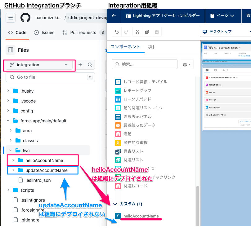Viewport: 251px width, 228px height.
Task: Expand the scripts folder
Action: 8,190
